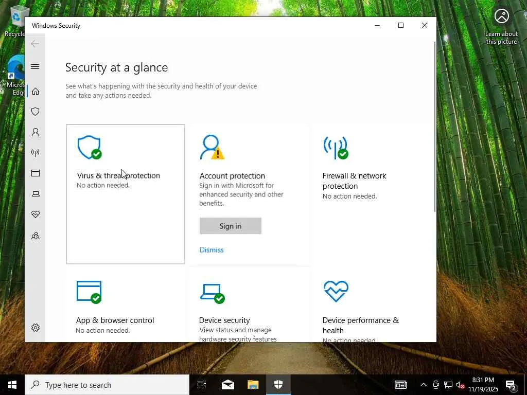Click the Security at a glance heading
This screenshot has width=527, height=395.
(117, 67)
